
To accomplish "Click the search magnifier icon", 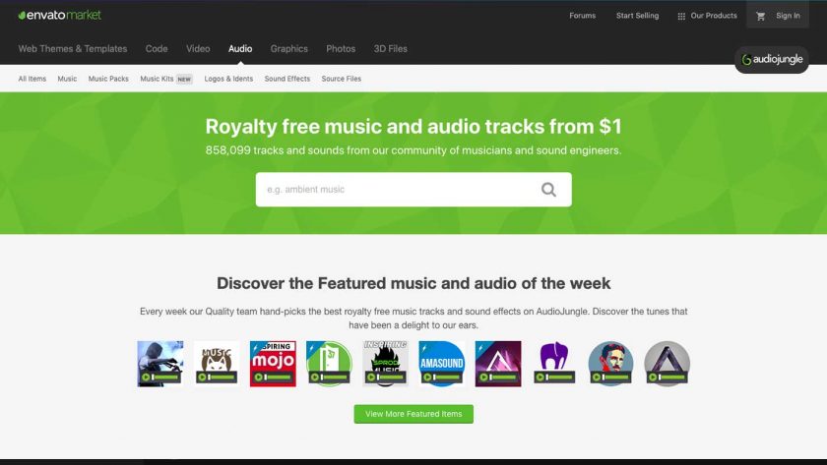I will (x=548, y=190).
